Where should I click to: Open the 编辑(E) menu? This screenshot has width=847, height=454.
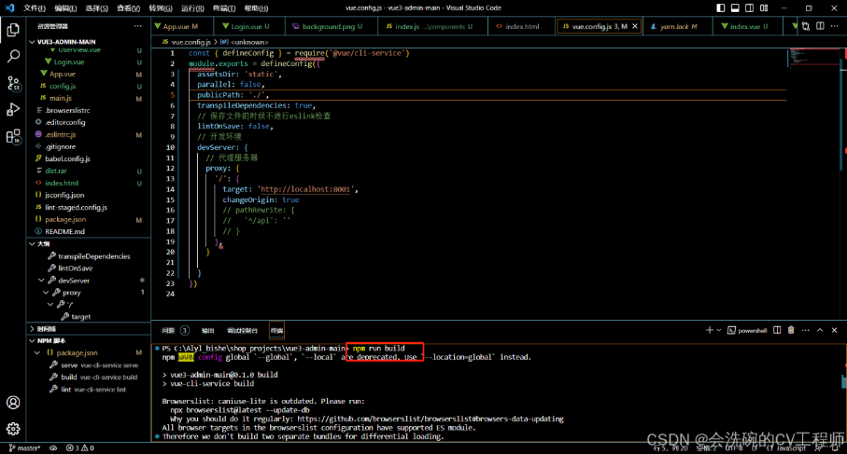pyautogui.click(x=65, y=8)
